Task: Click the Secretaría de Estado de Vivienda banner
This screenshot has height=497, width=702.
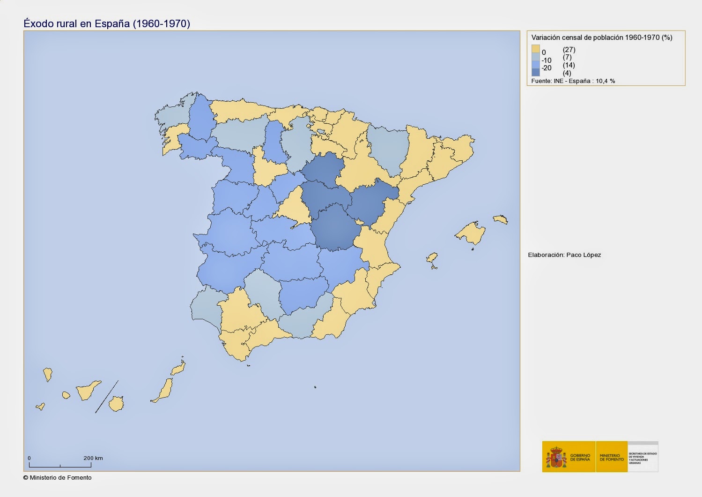Action: coord(643,457)
